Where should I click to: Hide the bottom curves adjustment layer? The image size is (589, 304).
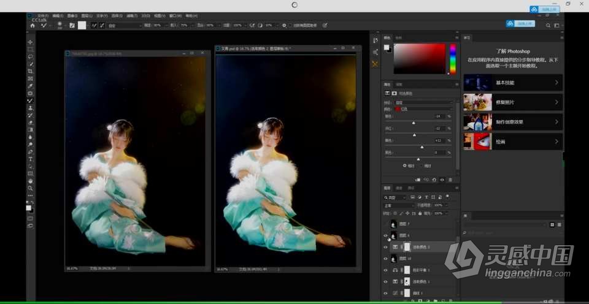click(385, 293)
